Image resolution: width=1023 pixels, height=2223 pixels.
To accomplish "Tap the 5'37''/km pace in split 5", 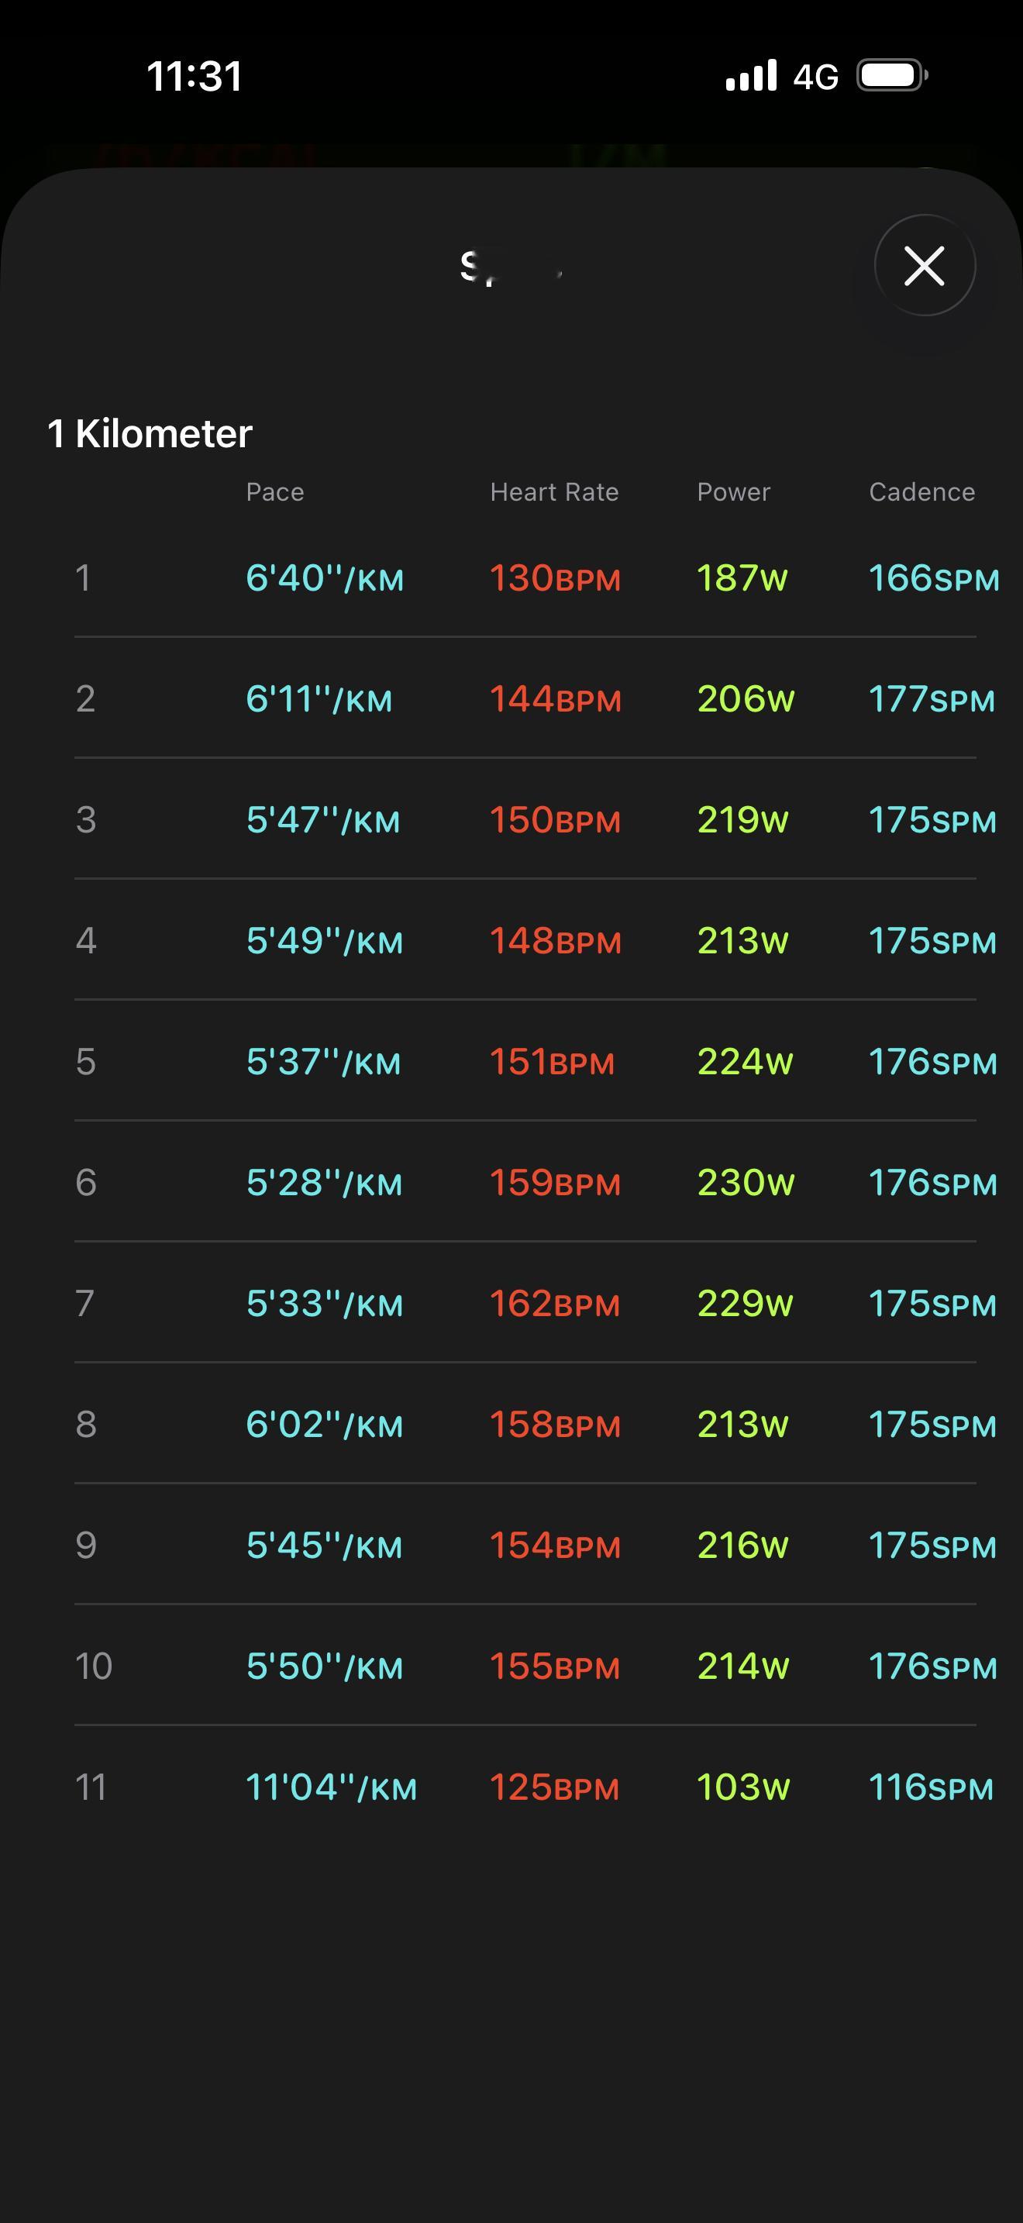I will point(323,1061).
